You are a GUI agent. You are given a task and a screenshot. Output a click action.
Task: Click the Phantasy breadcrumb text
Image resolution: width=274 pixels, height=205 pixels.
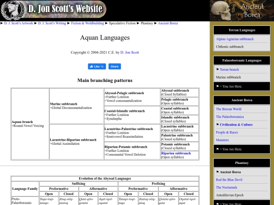[147, 23]
